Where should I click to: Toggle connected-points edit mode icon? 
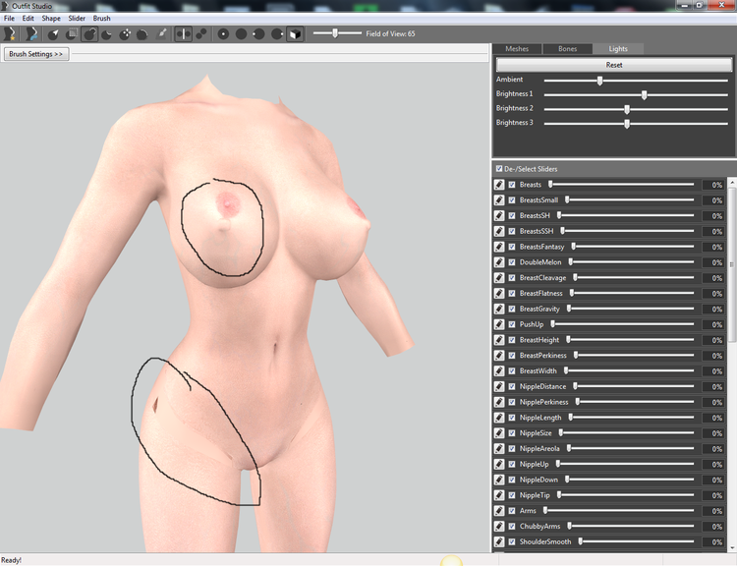[x=201, y=33]
